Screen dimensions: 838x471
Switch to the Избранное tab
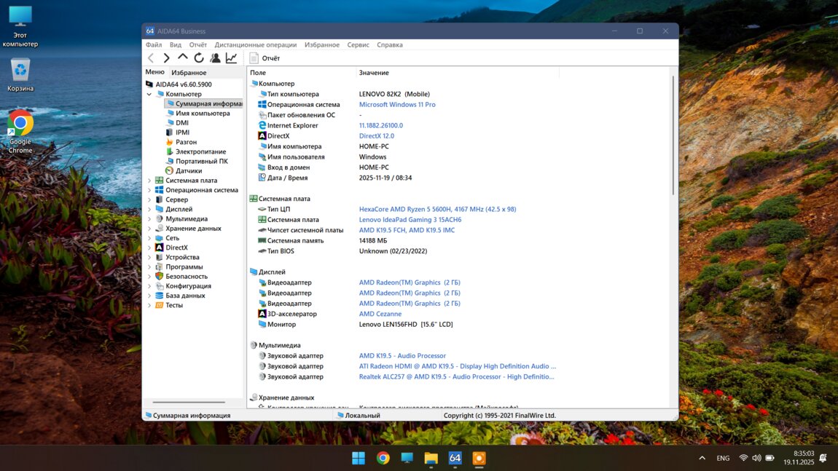pyautogui.click(x=189, y=73)
